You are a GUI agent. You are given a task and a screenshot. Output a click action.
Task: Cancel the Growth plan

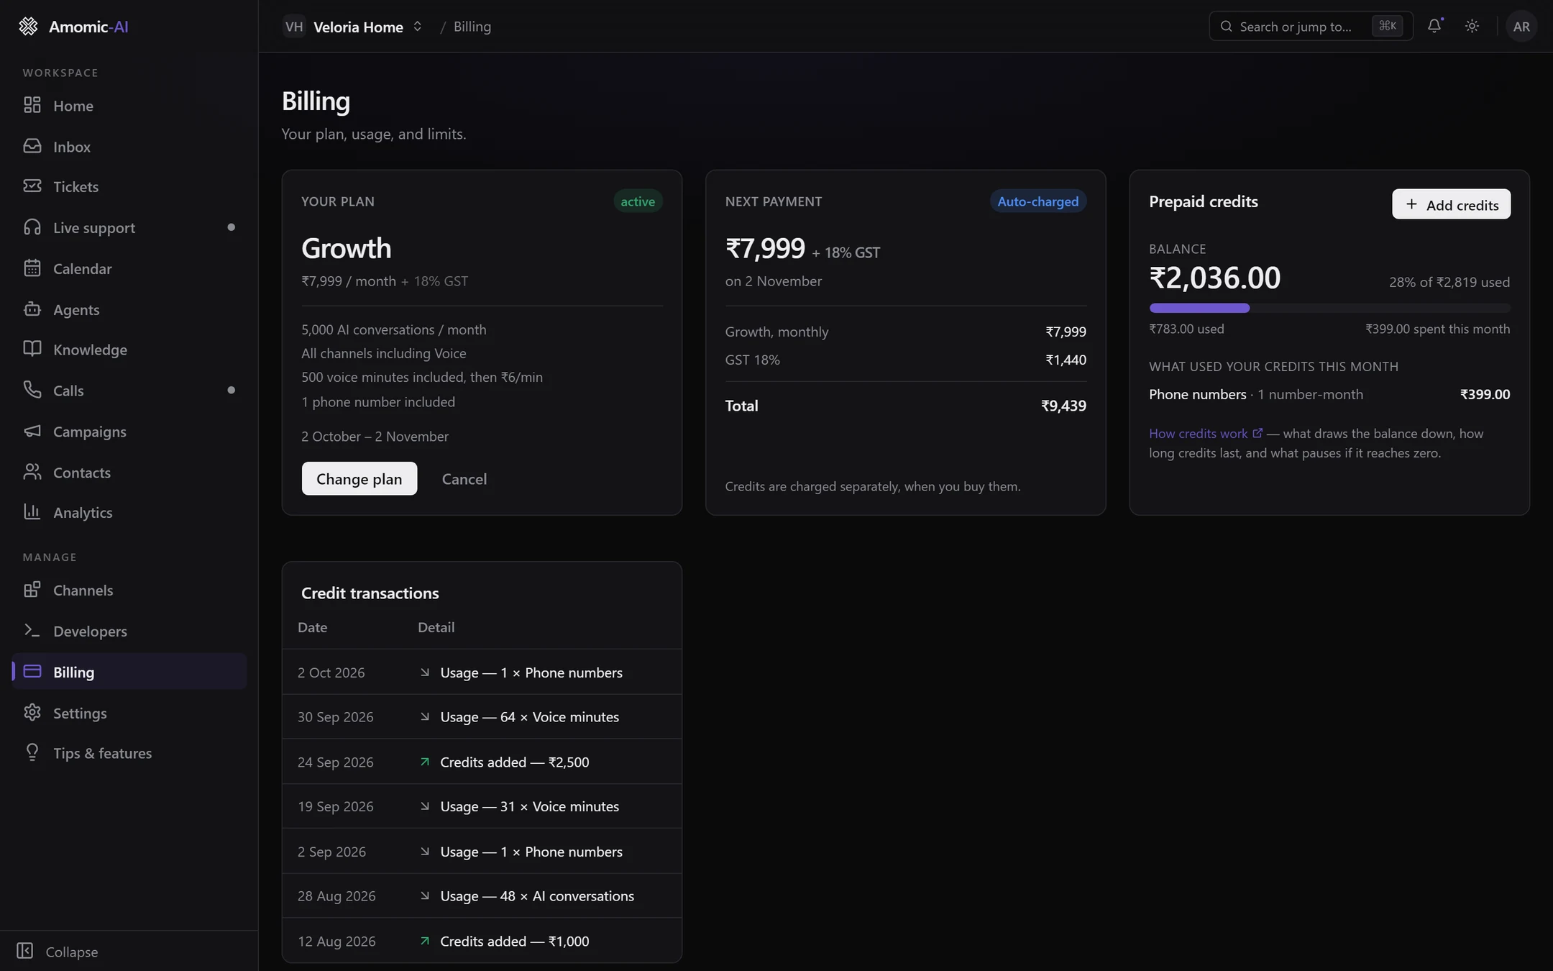pyautogui.click(x=464, y=479)
